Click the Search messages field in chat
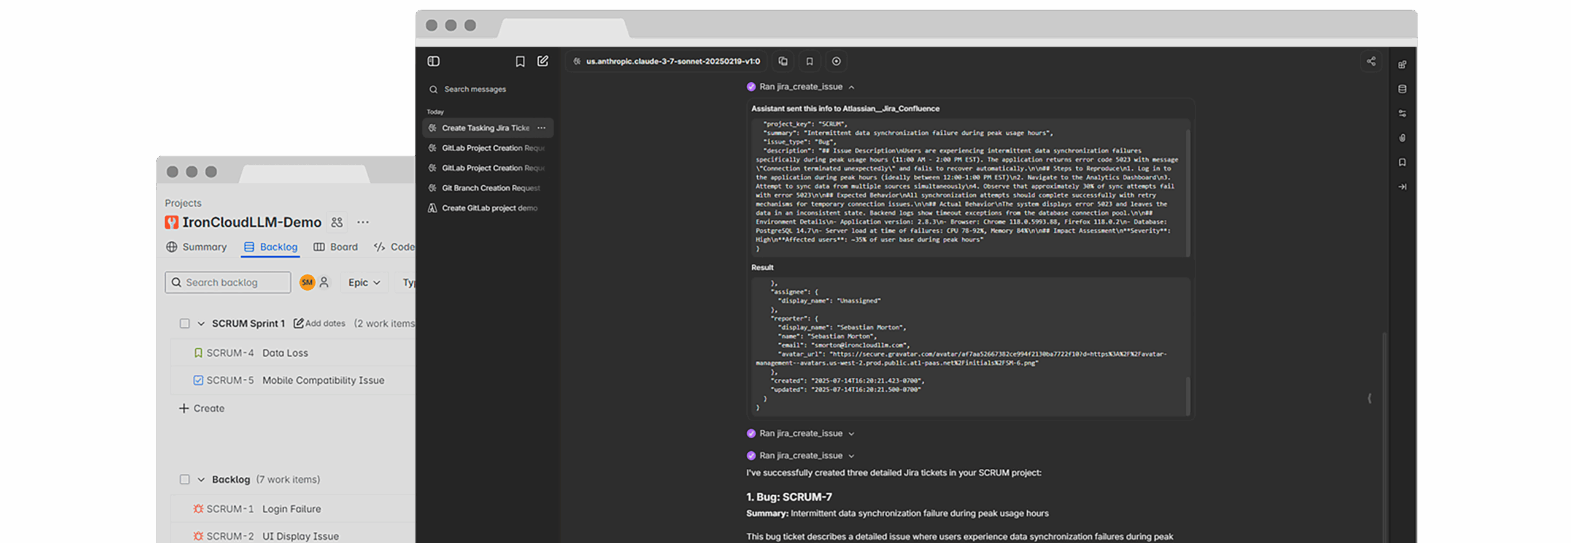 coord(488,89)
